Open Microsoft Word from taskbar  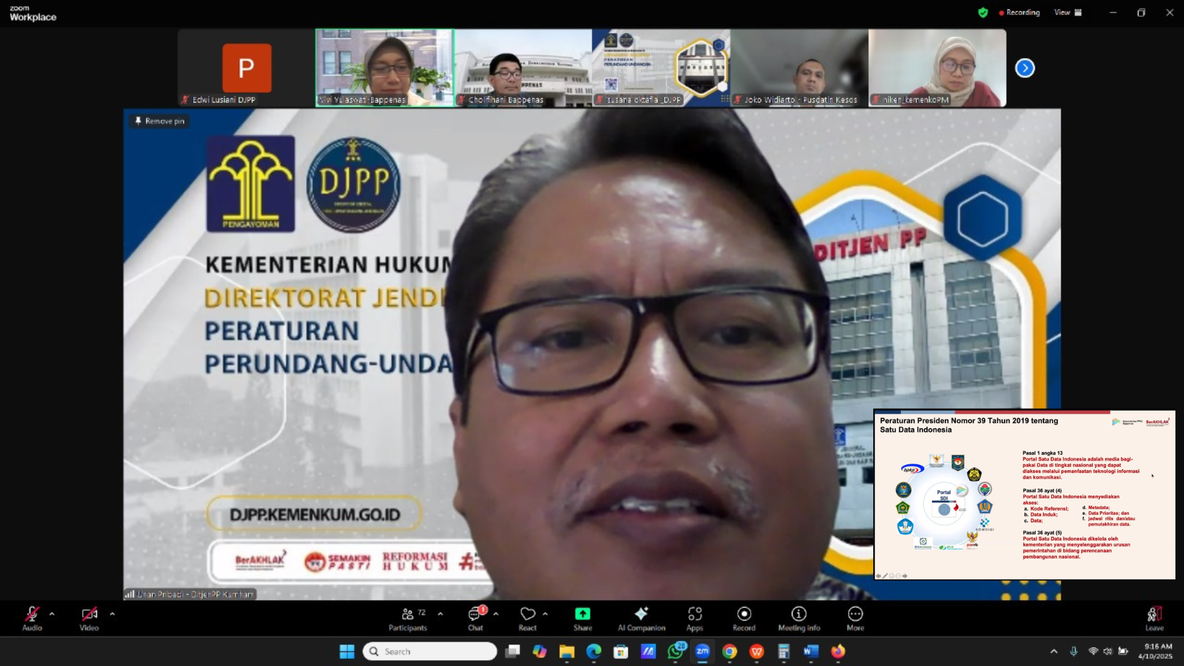click(811, 651)
